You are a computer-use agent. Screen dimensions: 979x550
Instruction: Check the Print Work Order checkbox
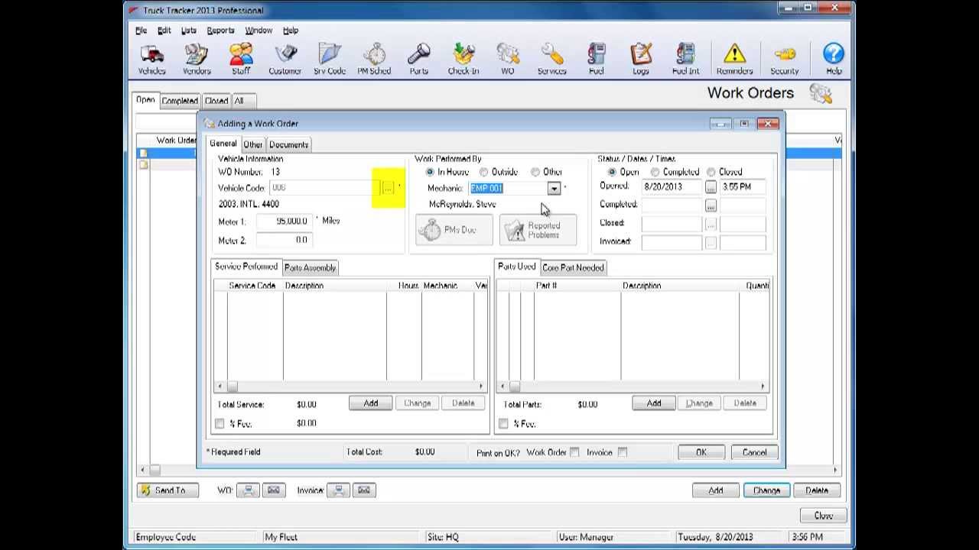coord(574,452)
